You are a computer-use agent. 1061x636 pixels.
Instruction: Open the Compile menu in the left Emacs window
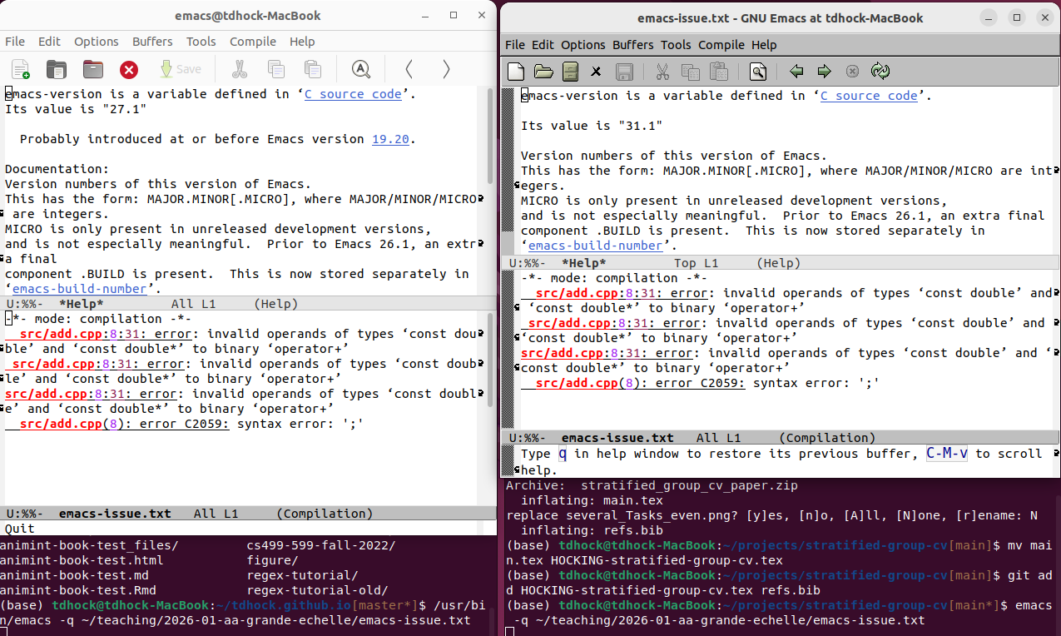coord(253,42)
